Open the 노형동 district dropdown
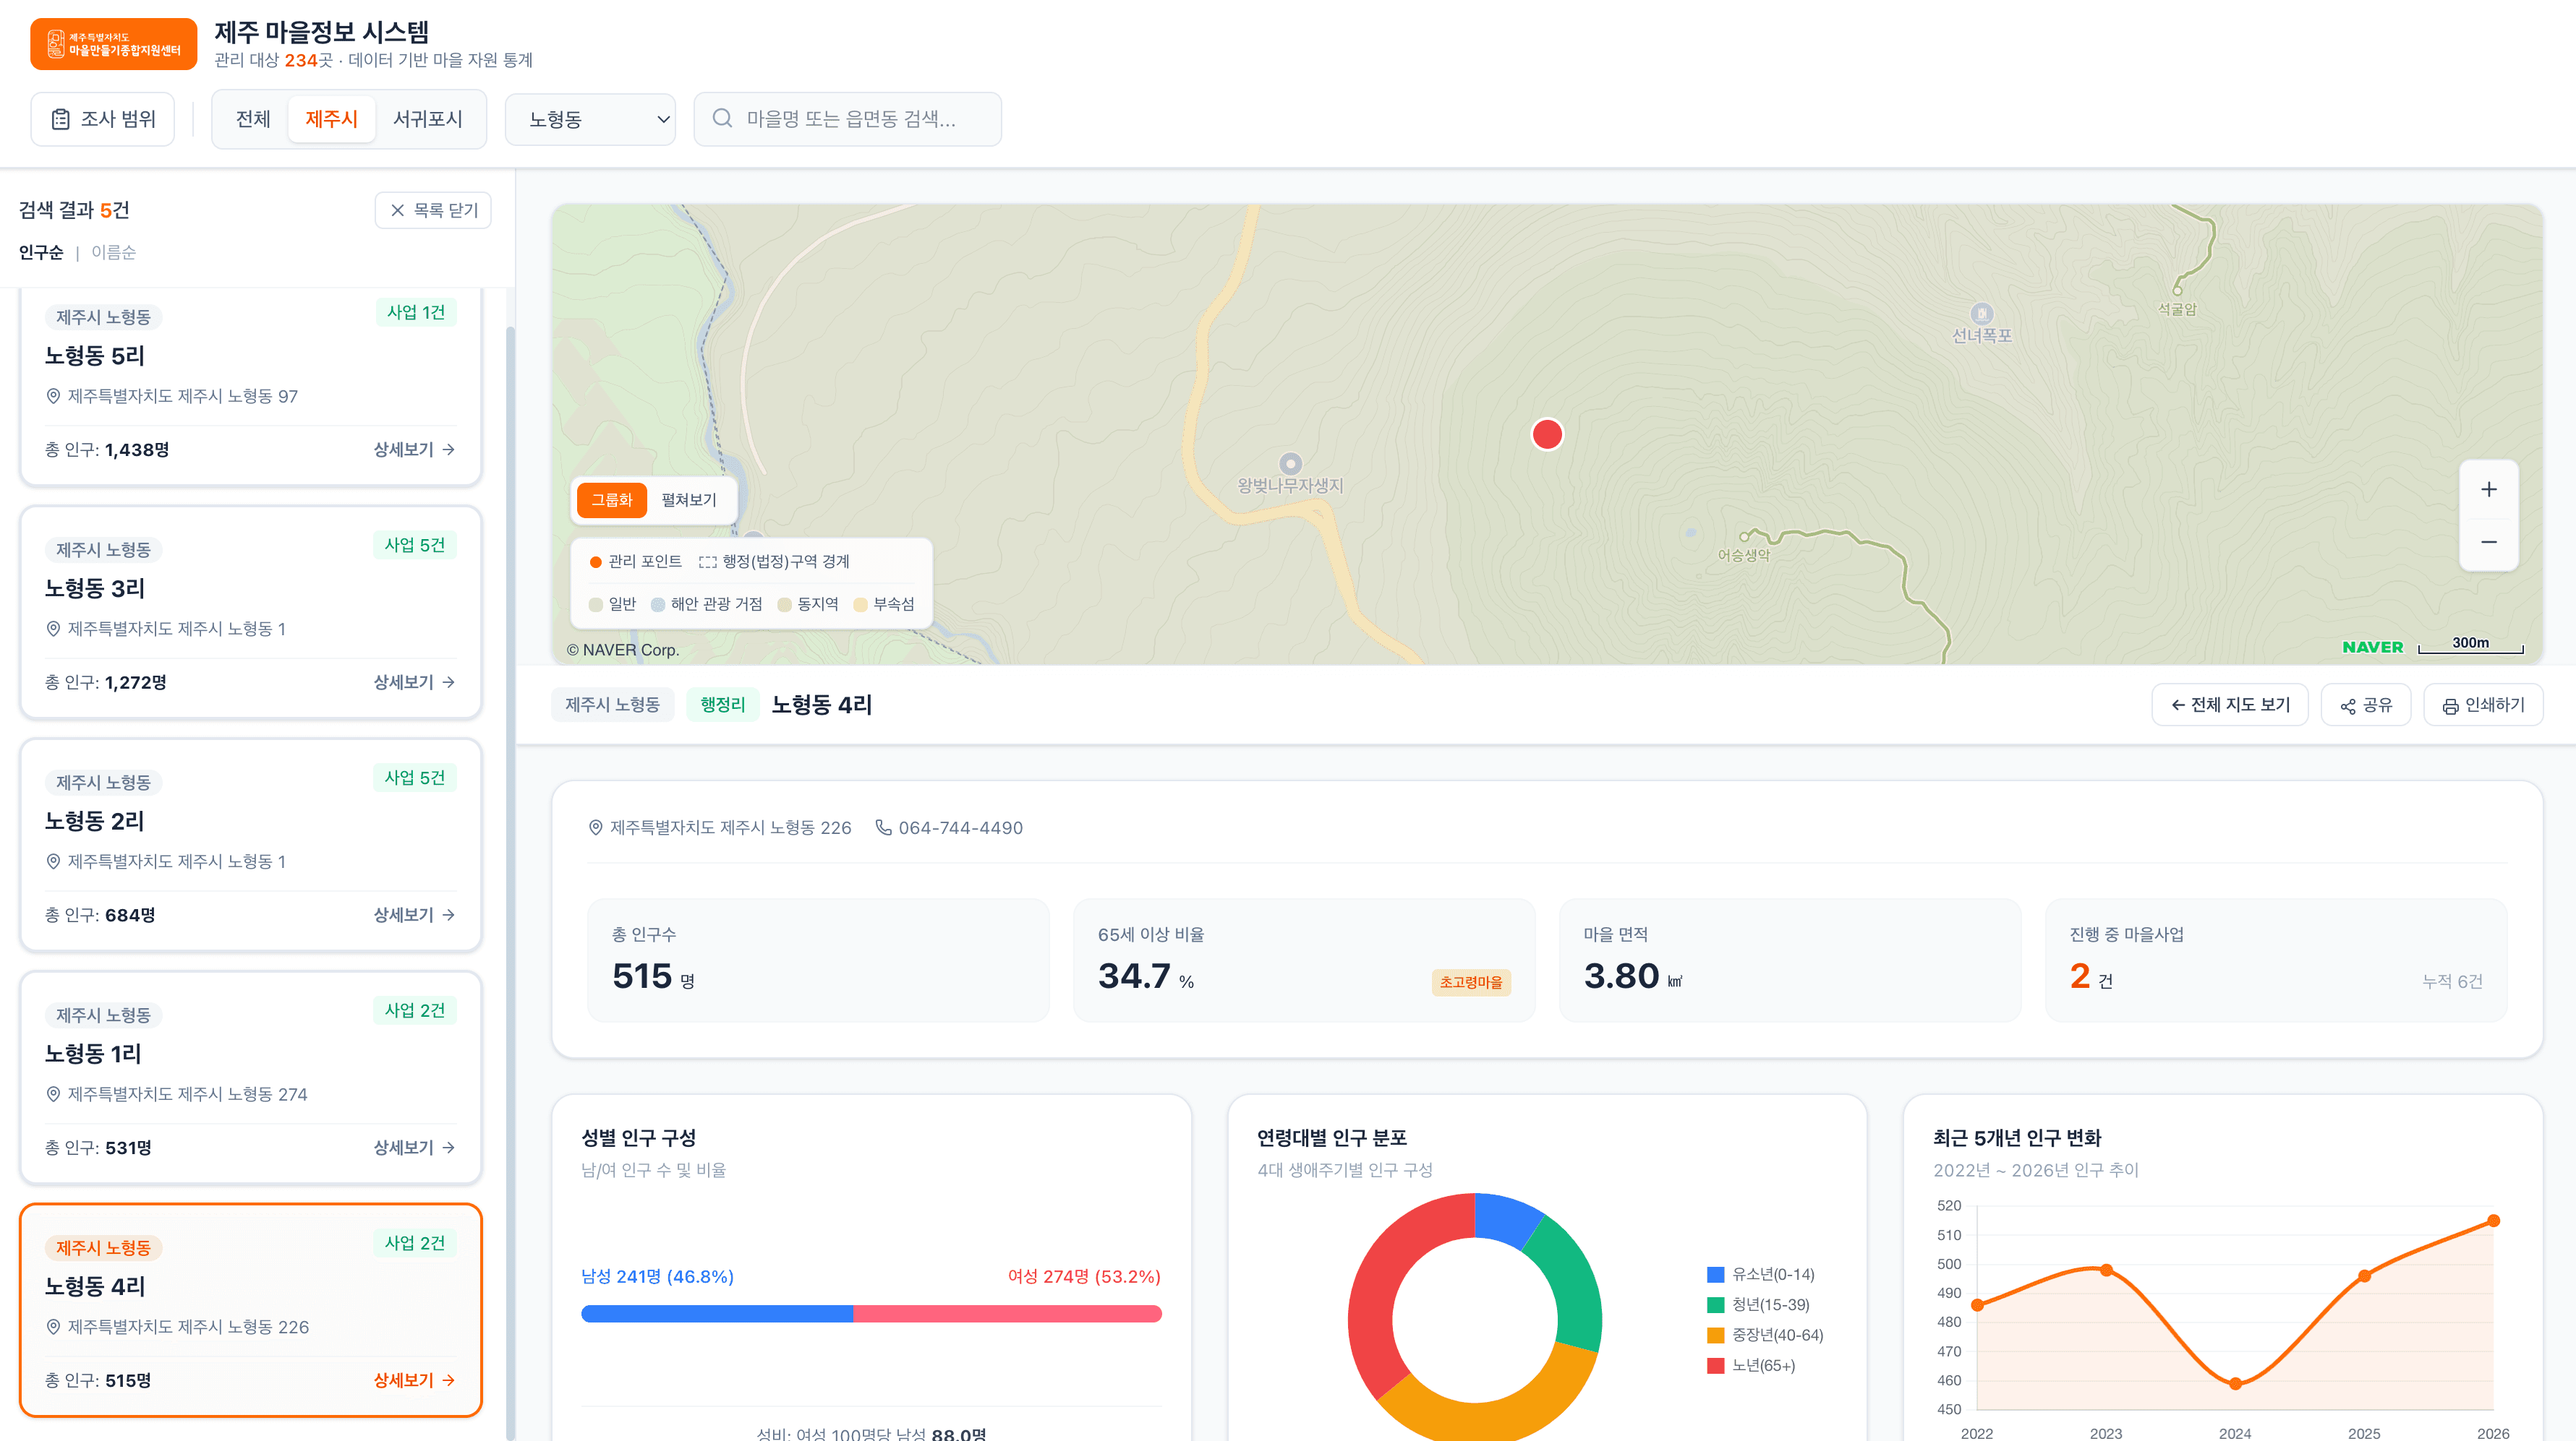Screen dimensions: 2576x1441 click(590, 119)
